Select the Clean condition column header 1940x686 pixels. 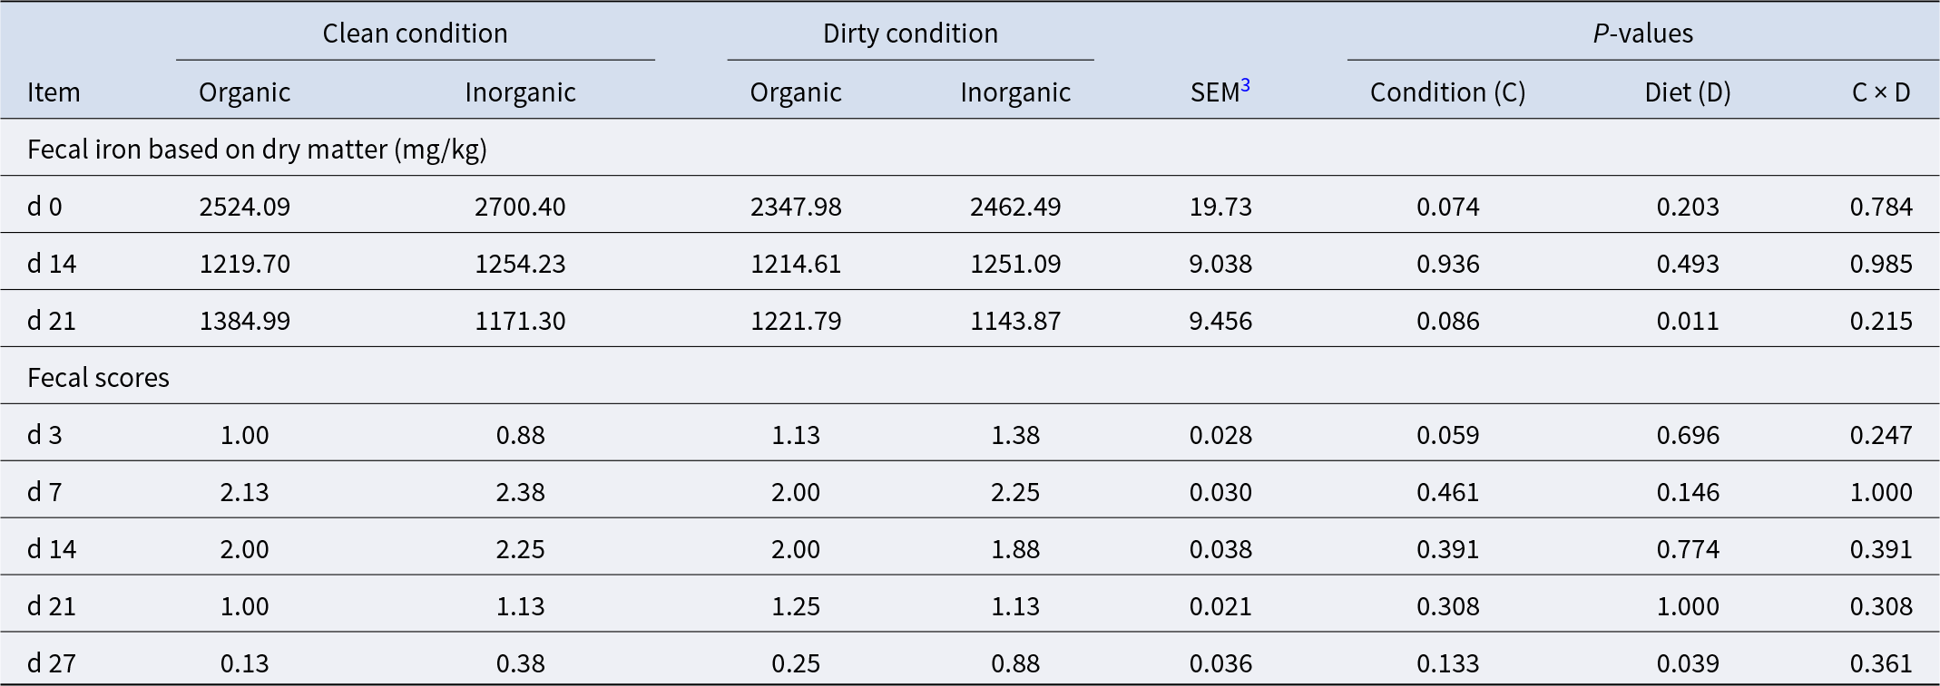tap(415, 34)
